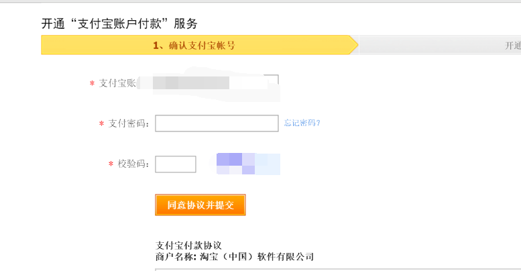Click the 支付宝付款协议 agreement title
Viewport: 521px width, 271px height.
coord(188,245)
